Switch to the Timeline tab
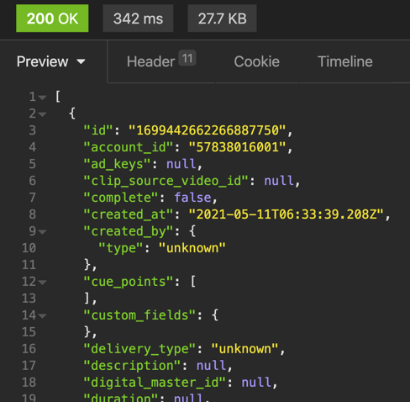410x402 pixels. [x=345, y=61]
